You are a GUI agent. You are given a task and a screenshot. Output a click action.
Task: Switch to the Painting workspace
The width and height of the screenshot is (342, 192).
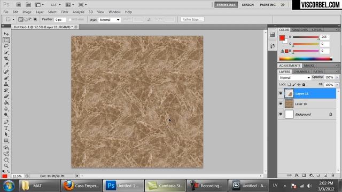(268, 5)
